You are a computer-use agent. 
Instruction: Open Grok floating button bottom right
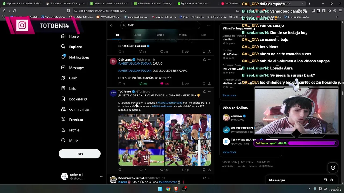pyautogui.click(x=333, y=168)
